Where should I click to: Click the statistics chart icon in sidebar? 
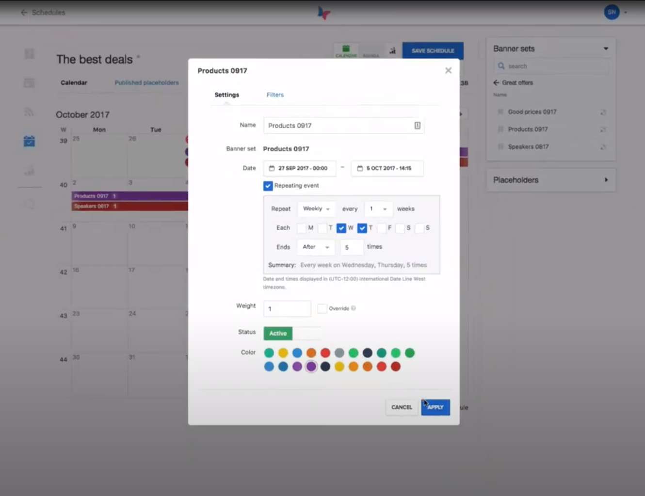click(29, 170)
